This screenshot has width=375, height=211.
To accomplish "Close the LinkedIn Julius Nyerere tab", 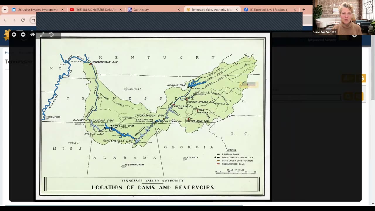I will pos(62,10).
